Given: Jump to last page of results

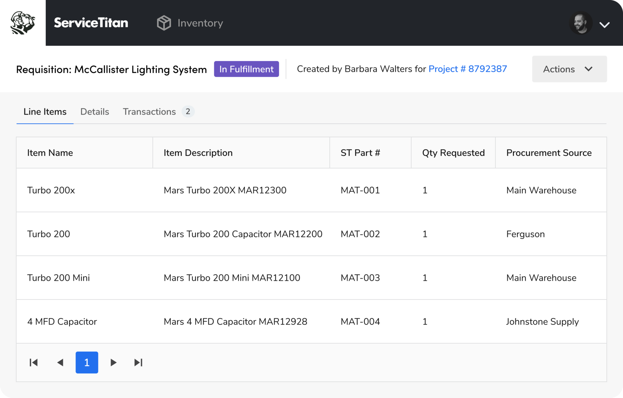Looking at the screenshot, I should (138, 362).
